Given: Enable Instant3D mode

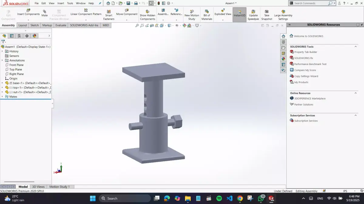Looking at the screenshot, I should pos(239,13).
